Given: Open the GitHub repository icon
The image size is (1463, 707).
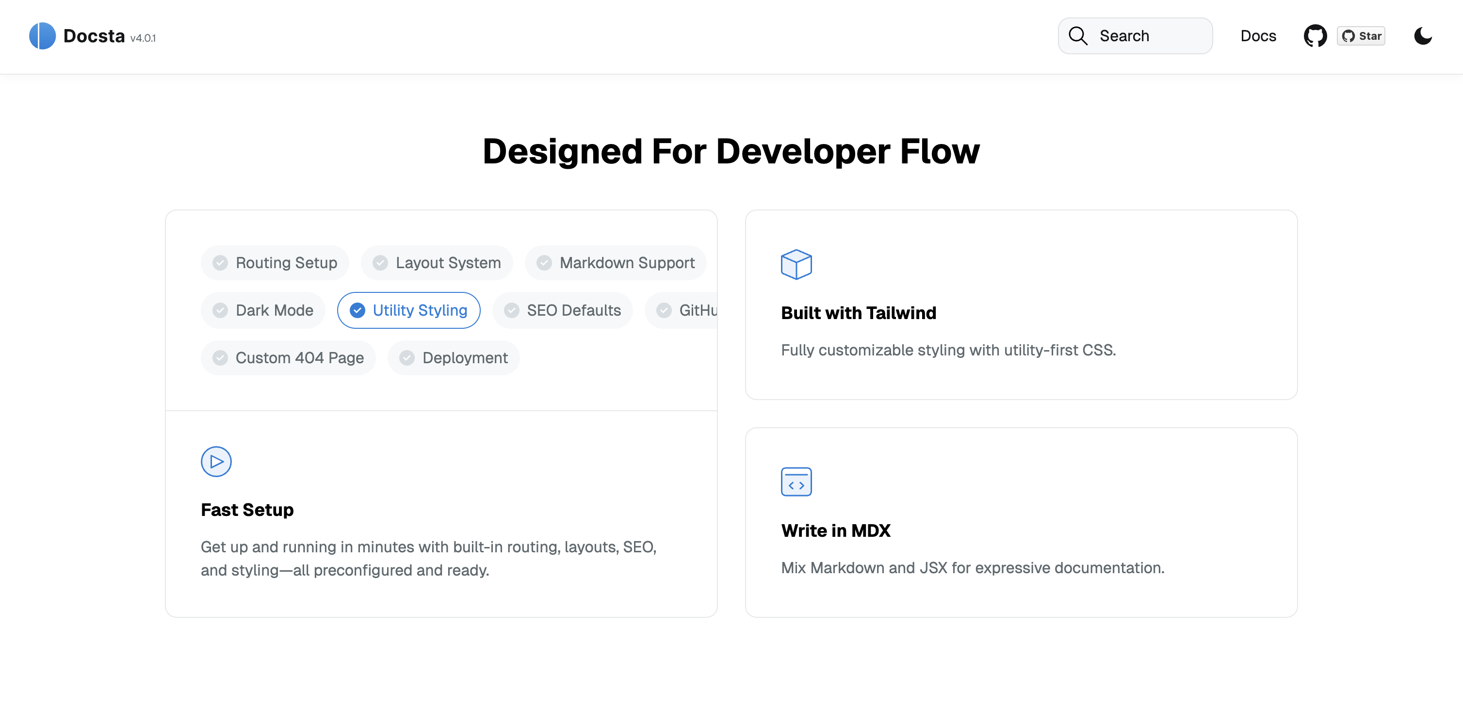Looking at the screenshot, I should coord(1315,36).
